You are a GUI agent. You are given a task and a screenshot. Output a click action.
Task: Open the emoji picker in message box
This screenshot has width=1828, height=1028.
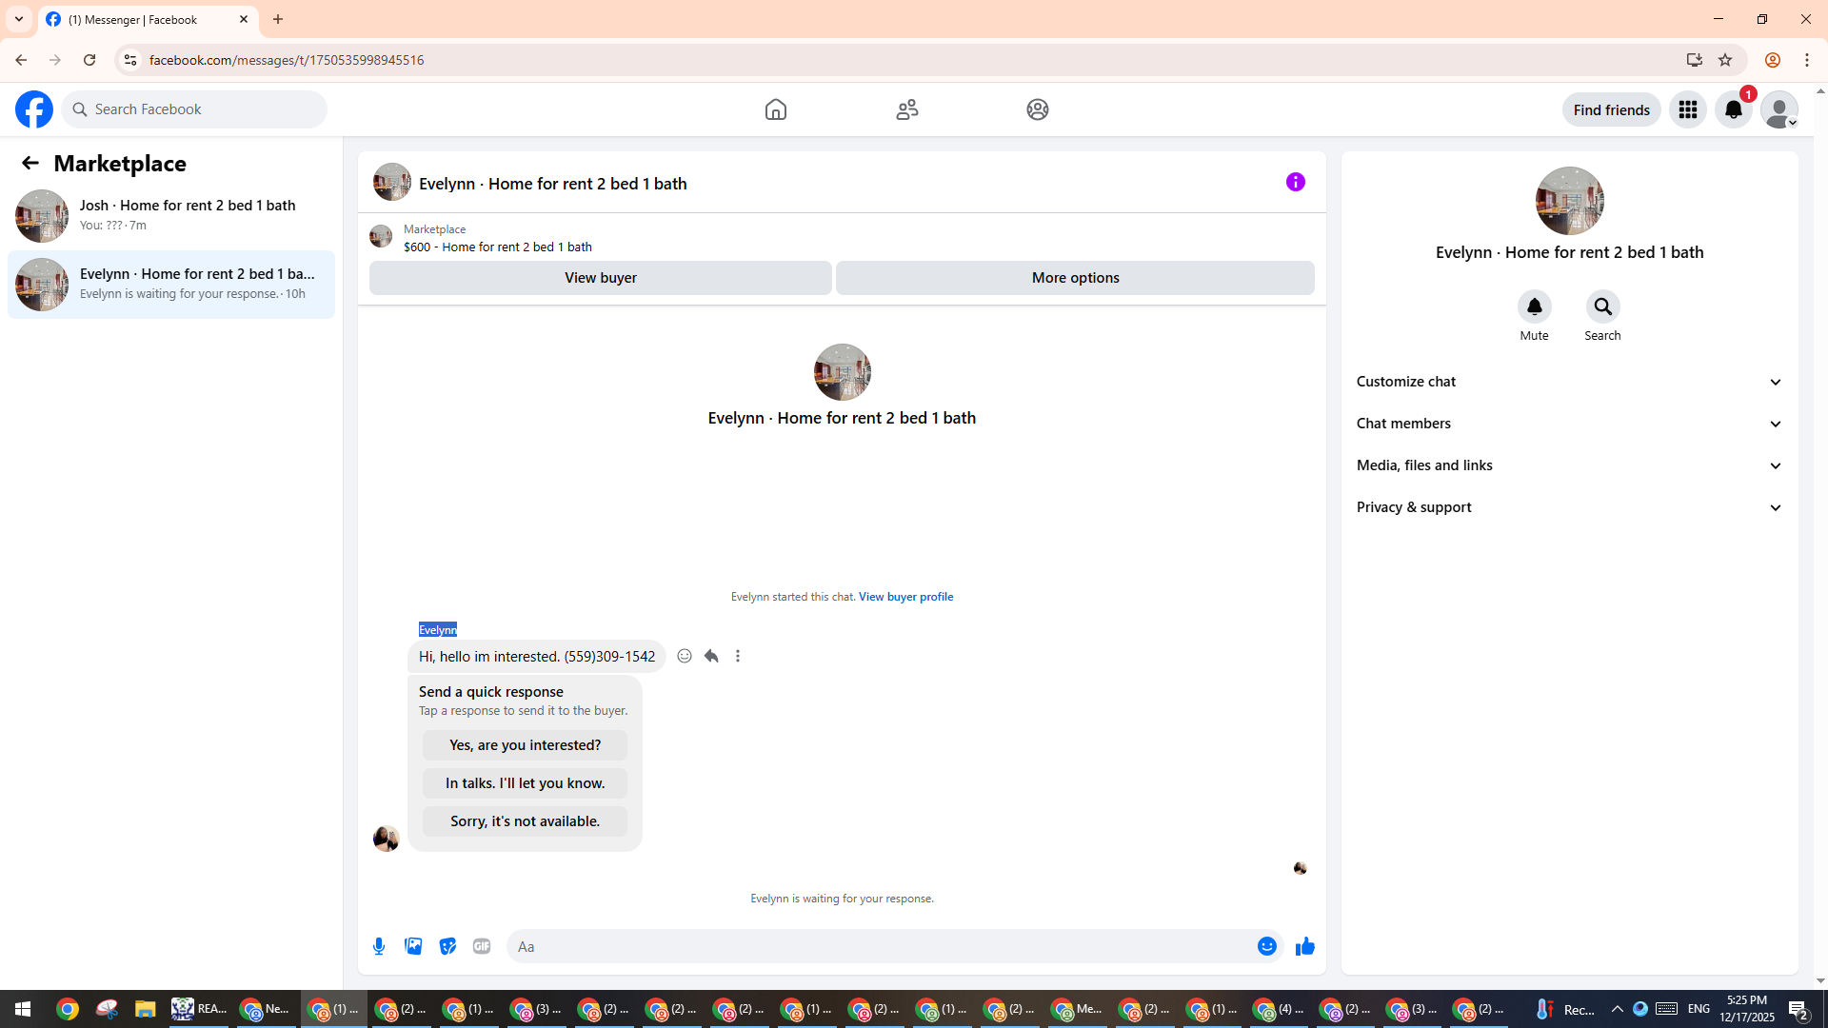(1266, 946)
